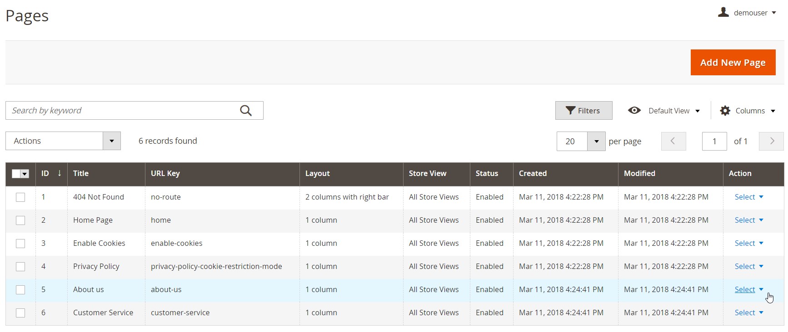Screen dimensions: 788x332
Task: Click the demouser account icon
Action: [x=723, y=13]
